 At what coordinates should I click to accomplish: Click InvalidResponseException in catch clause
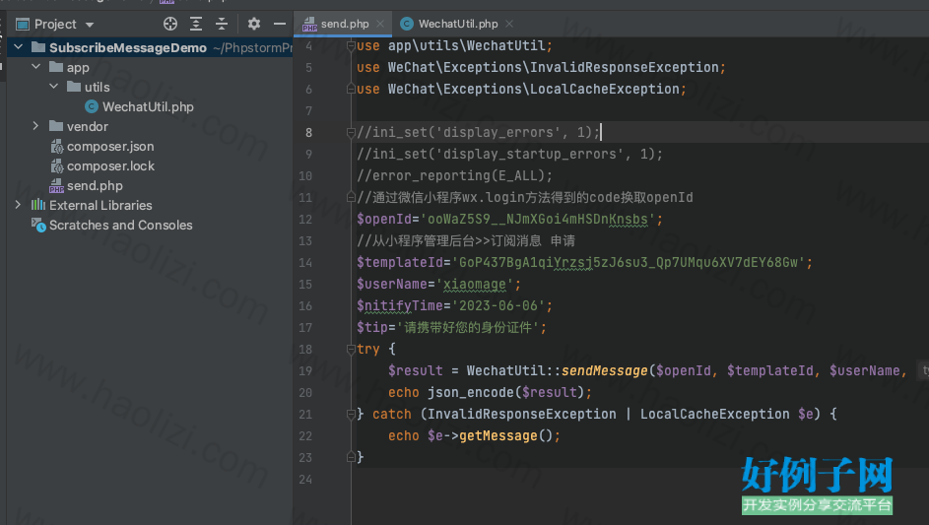click(x=522, y=415)
